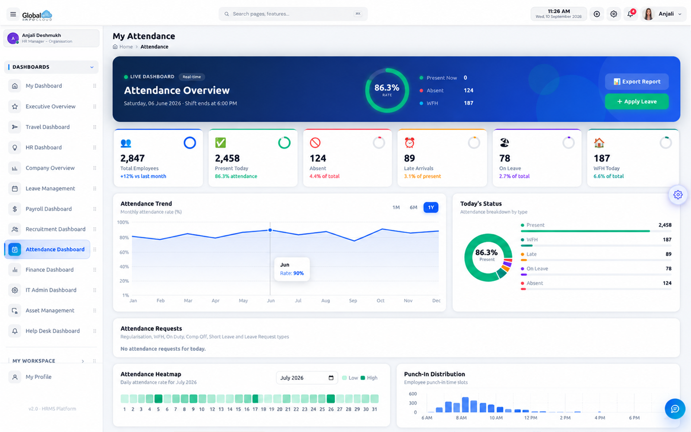The width and height of the screenshot is (691, 432).
Task: Click the Apply Leave button
Action: click(x=637, y=102)
